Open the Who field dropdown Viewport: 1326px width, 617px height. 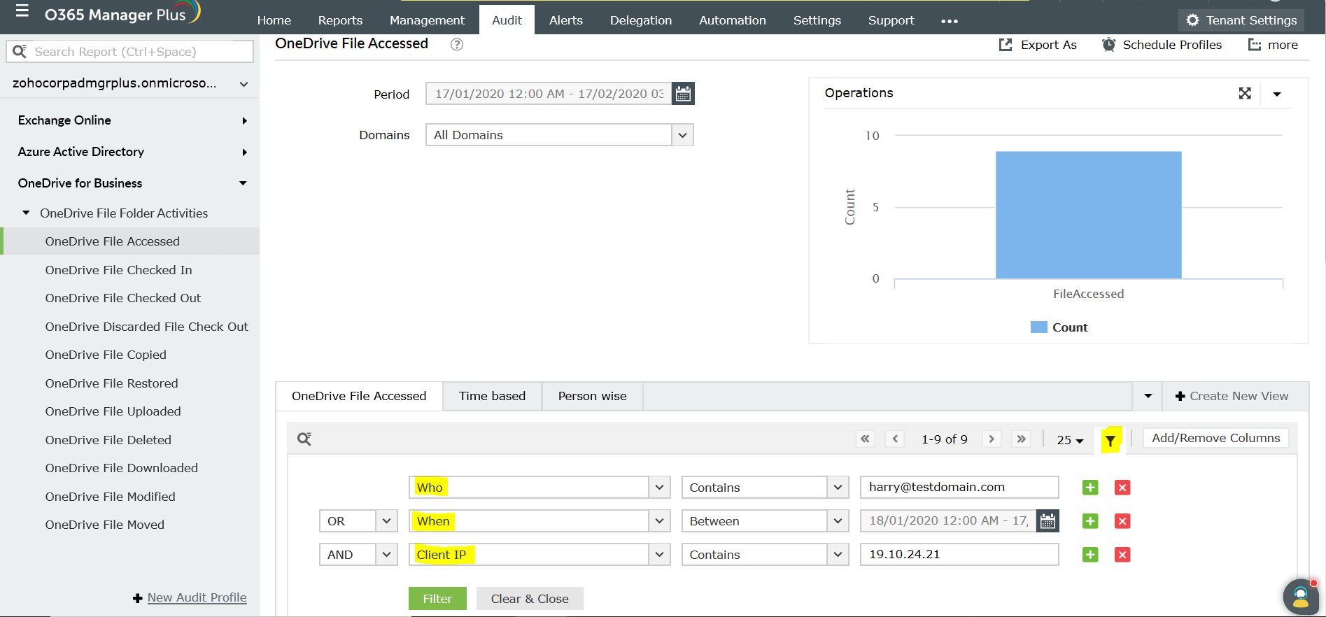pyautogui.click(x=659, y=488)
